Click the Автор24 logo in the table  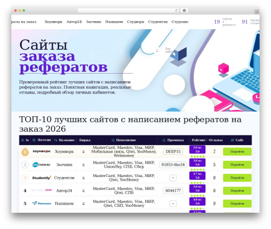(41, 190)
